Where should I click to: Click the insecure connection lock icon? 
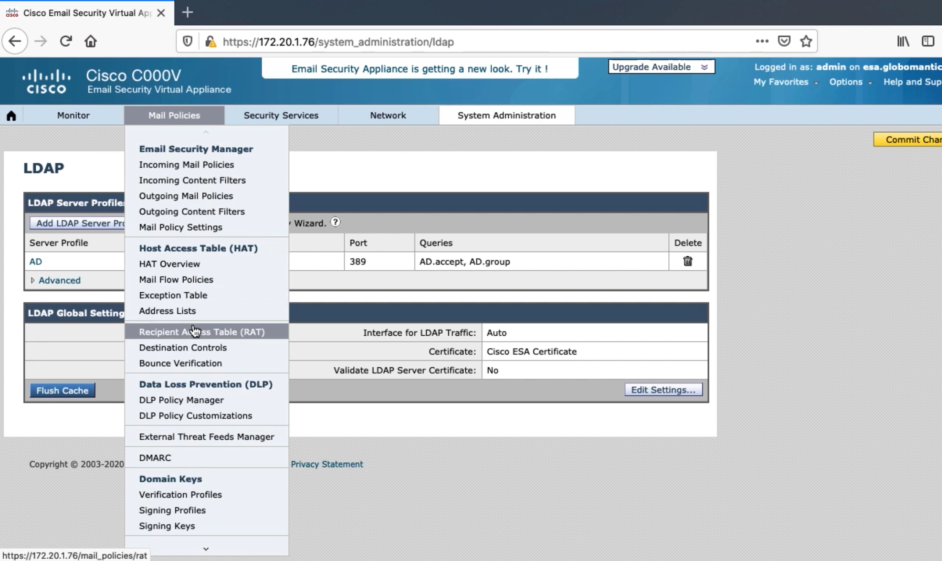[x=210, y=41]
